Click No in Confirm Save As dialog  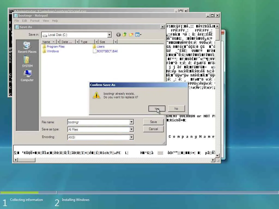176,109
